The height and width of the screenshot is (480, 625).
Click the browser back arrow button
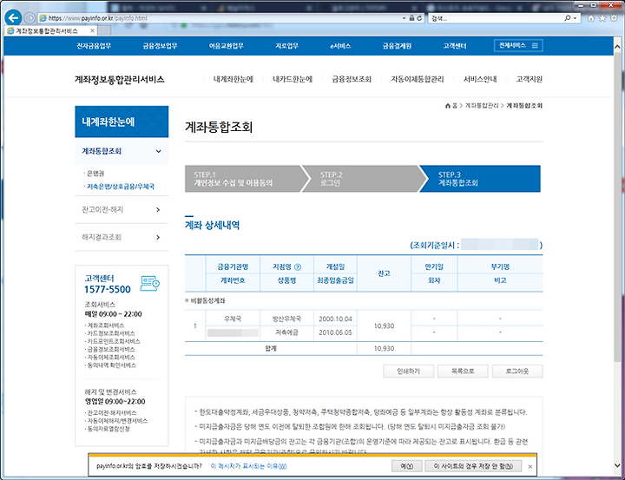pos(13,17)
